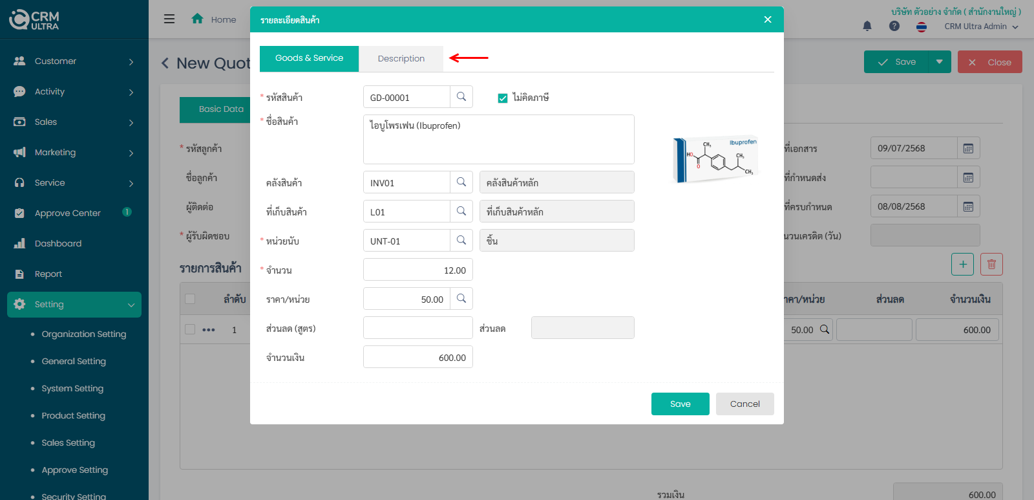Click the Ibuprofen product image thumbnail
The image size is (1034, 500).
point(715,160)
